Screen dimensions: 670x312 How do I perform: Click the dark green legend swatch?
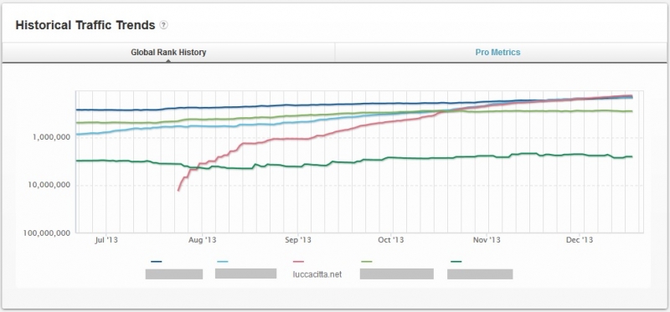coord(456,262)
